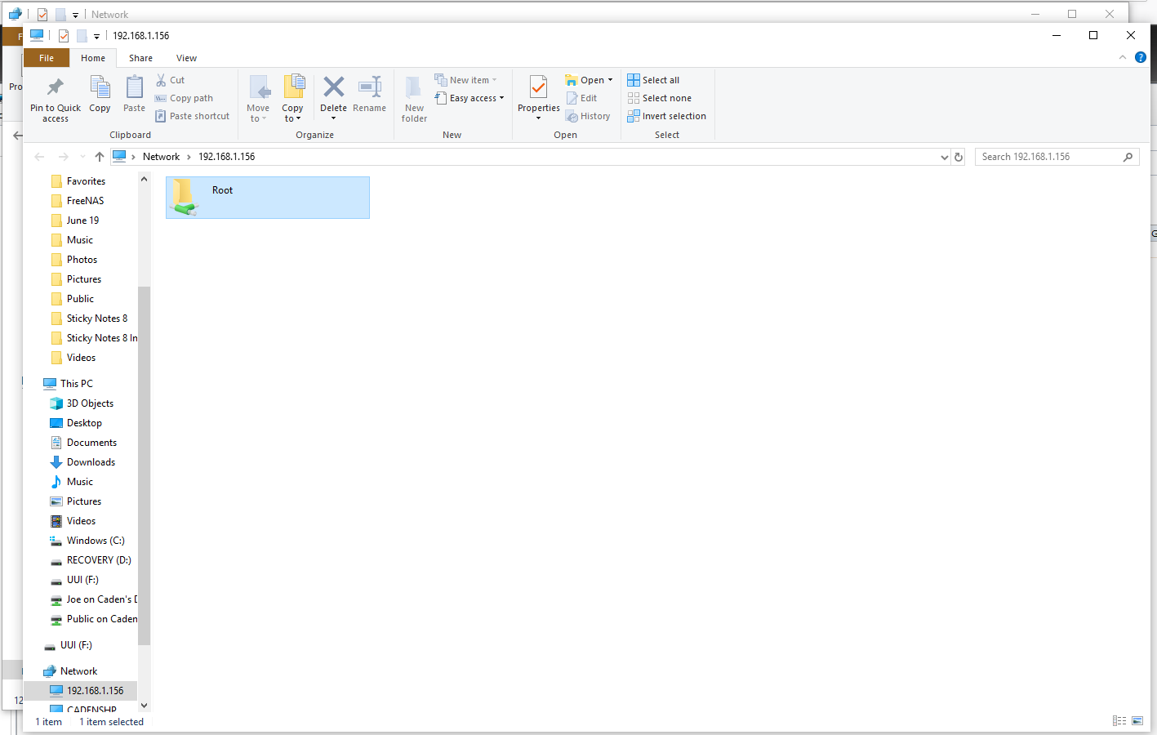Viewport: 1157px width, 735px height.
Task: Click the Pin to Quick access icon
Action: click(x=55, y=87)
